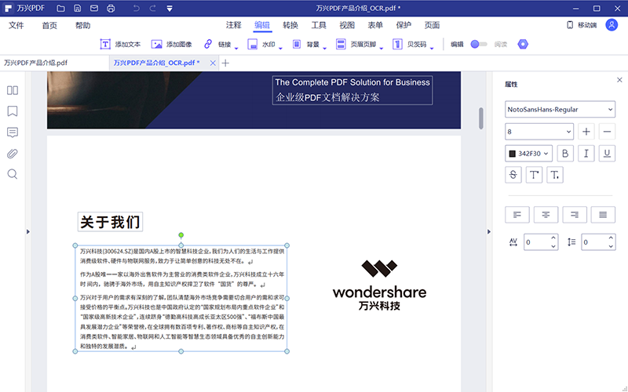Screen dimensions: 628x392
Task: Open the 342F30 text color picker
Action: tap(528, 153)
